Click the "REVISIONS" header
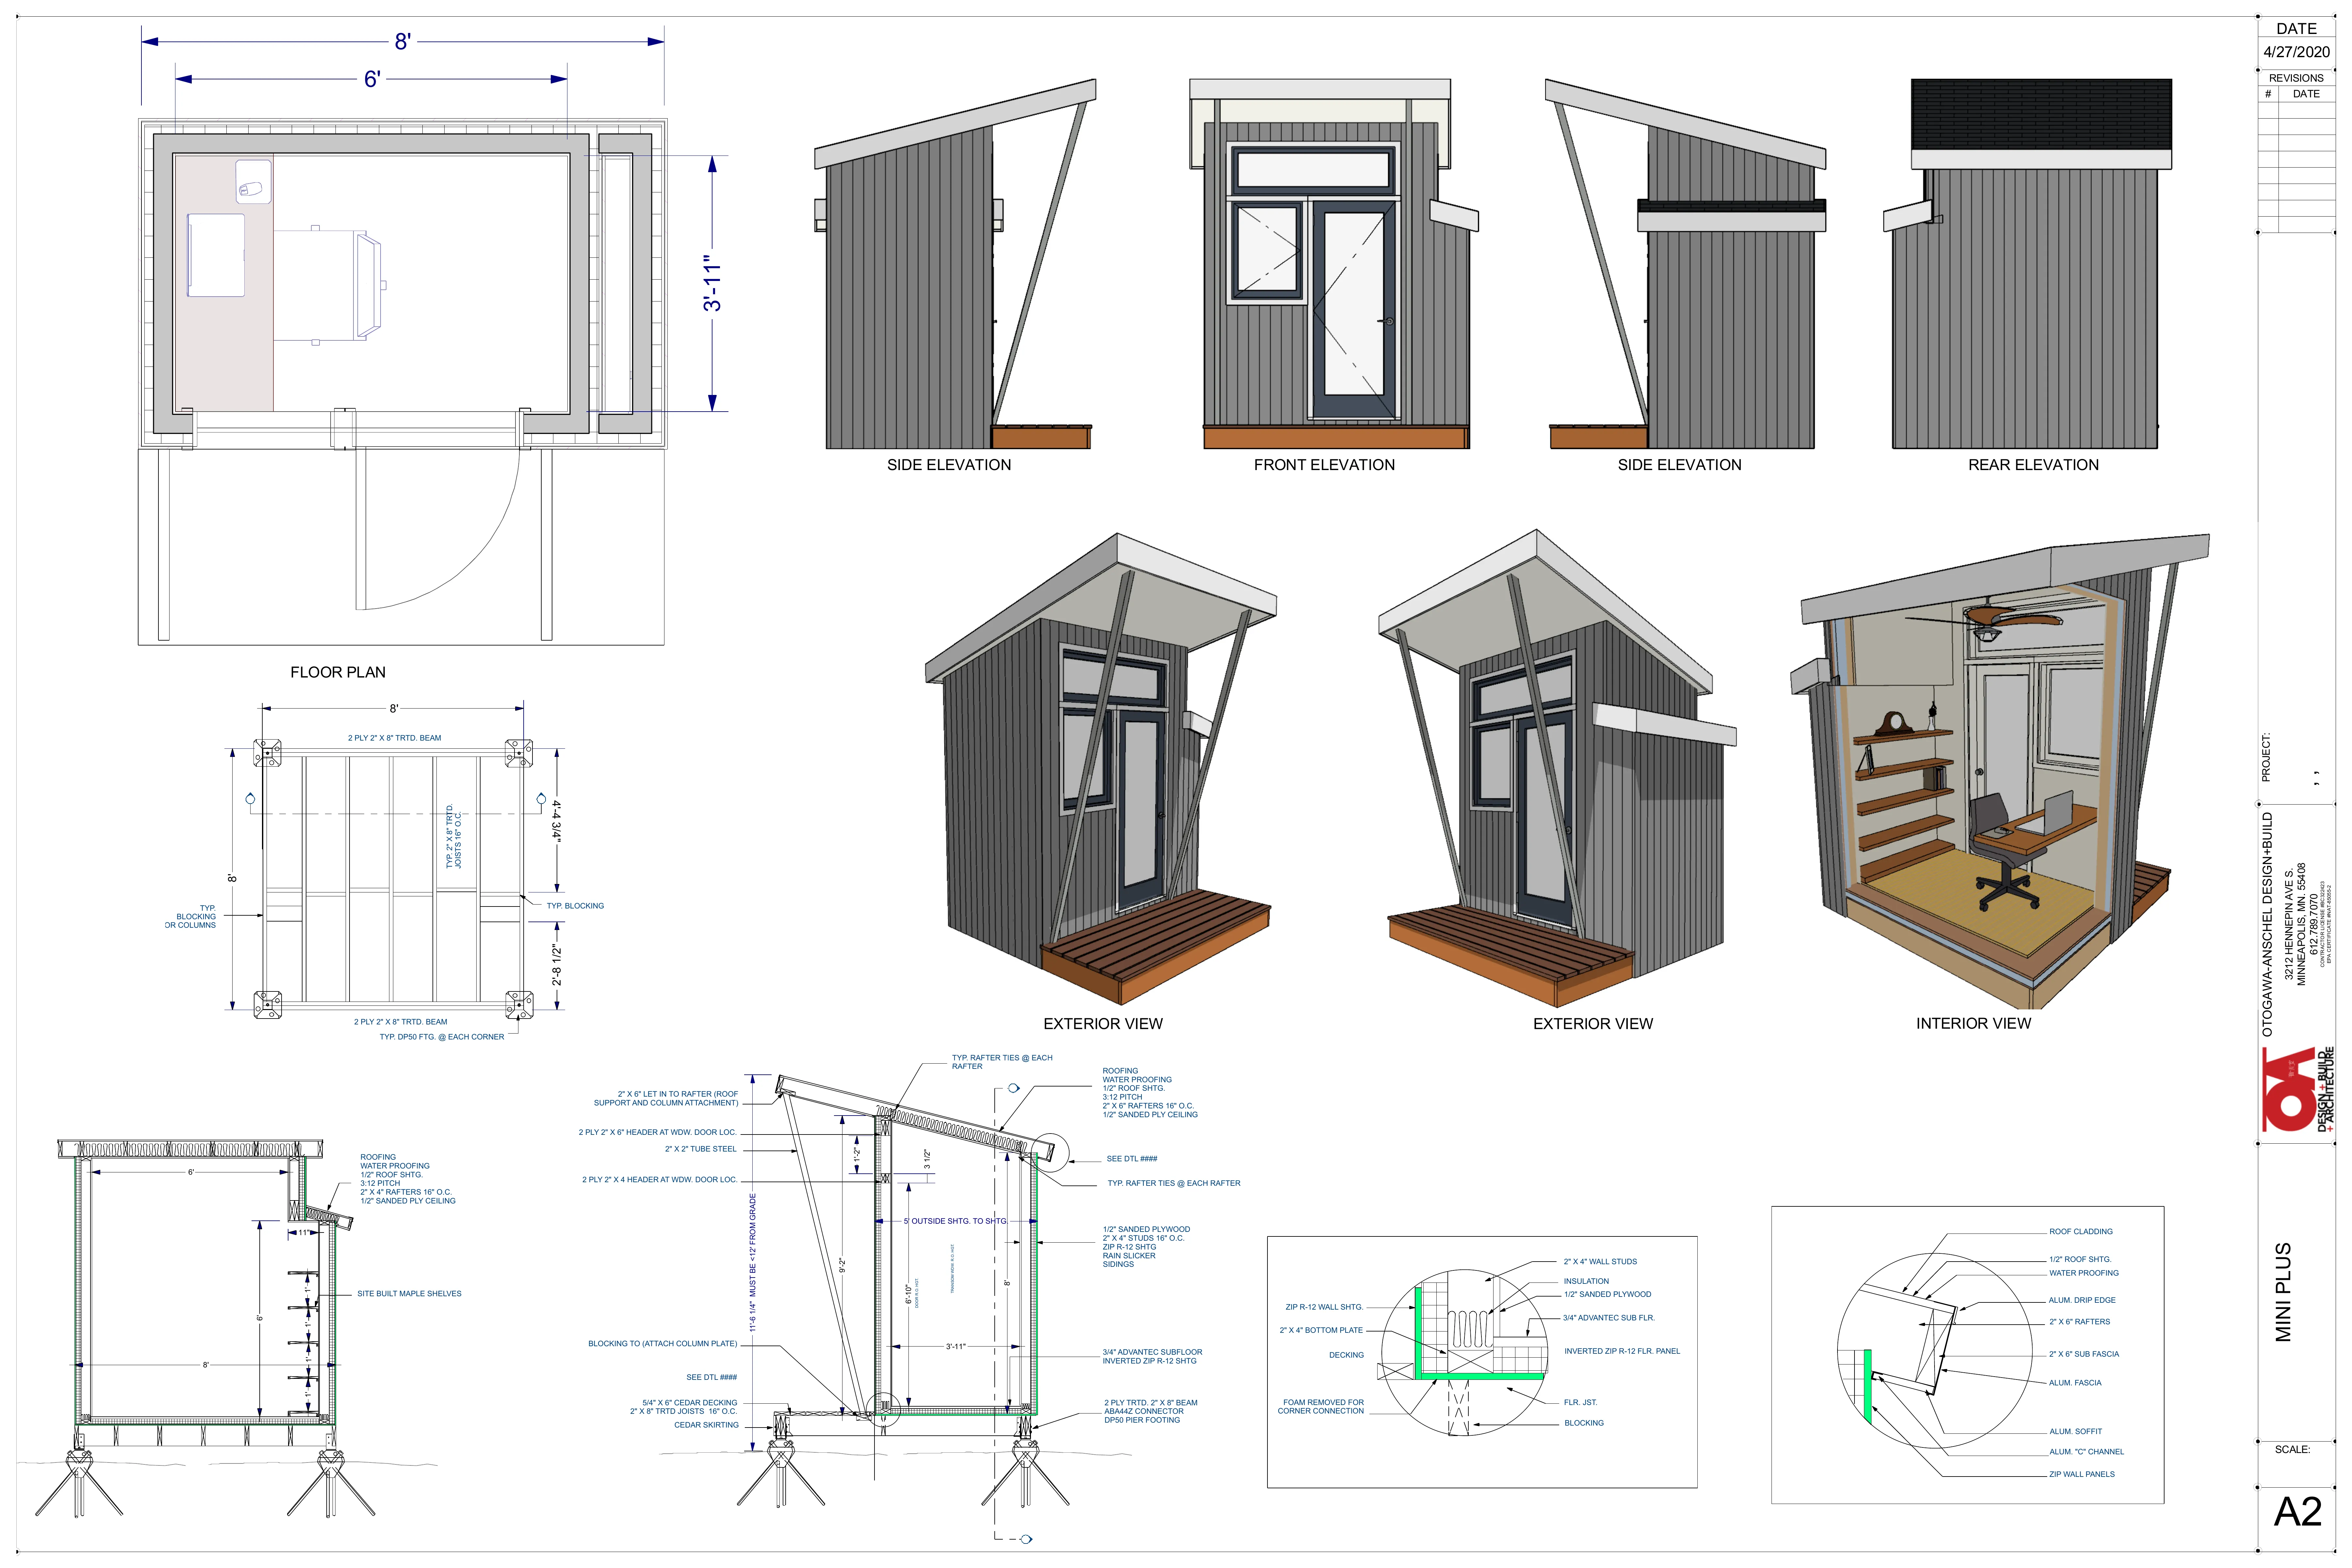This screenshot has width=2352, height=1568. pyautogui.click(x=2296, y=78)
